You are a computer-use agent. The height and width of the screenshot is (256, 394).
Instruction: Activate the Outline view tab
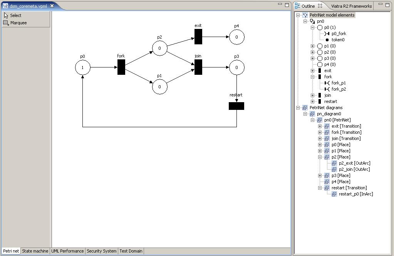coord(308,6)
